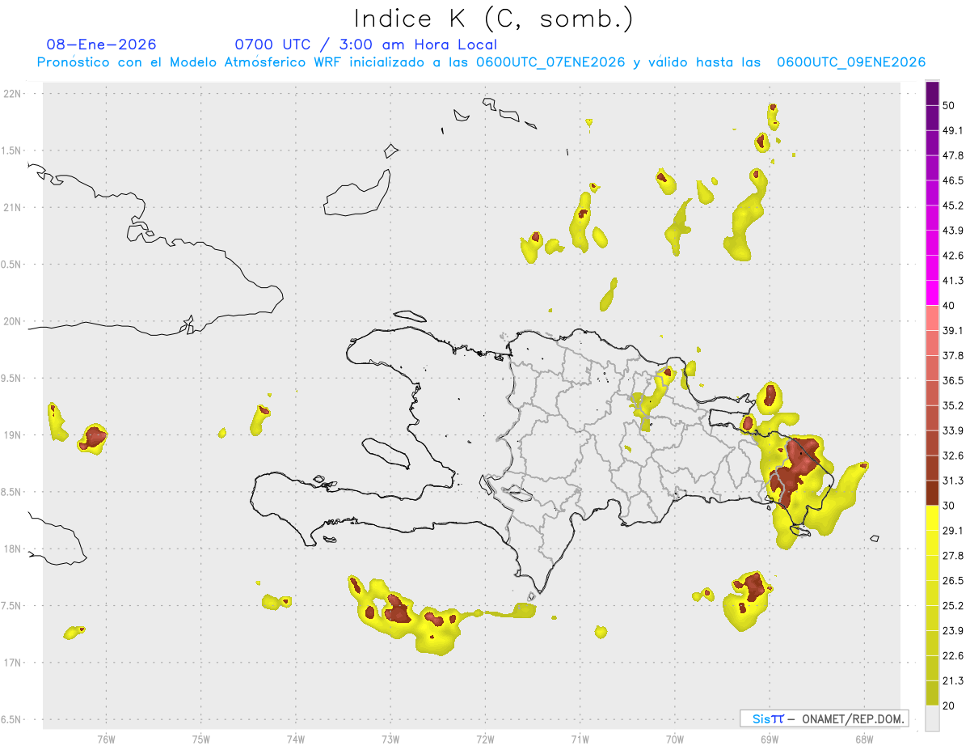
Task: Click the longitude label 71W
Action: (580, 739)
